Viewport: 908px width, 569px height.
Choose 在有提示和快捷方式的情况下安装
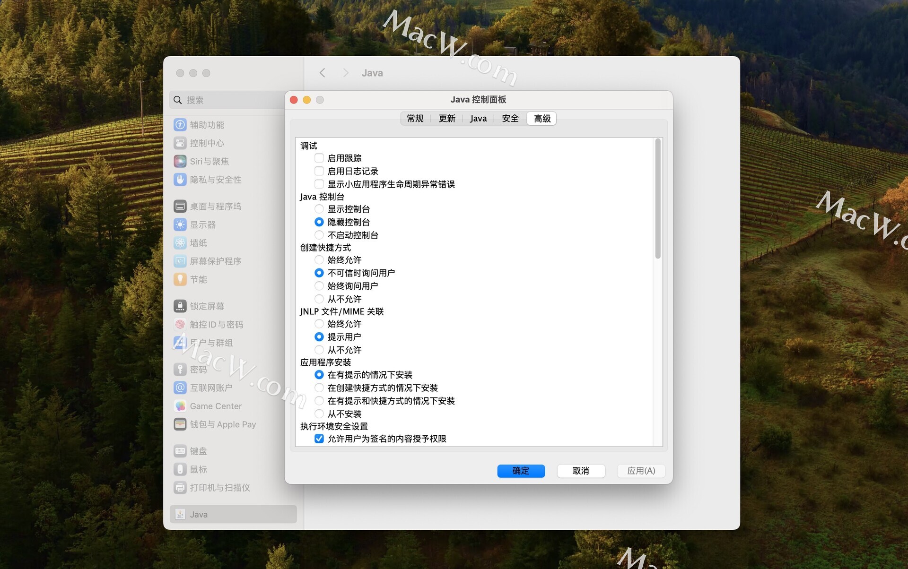tap(319, 401)
